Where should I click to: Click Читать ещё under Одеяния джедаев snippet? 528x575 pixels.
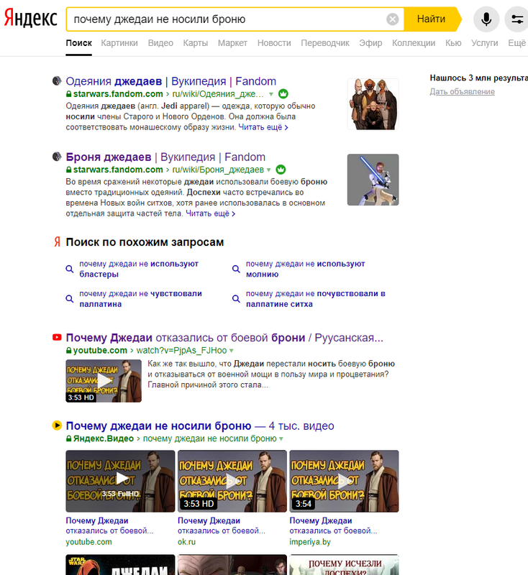[263, 127]
